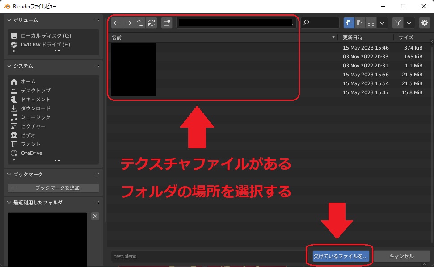Click the キャンセル button
434x267 pixels.
(401, 256)
